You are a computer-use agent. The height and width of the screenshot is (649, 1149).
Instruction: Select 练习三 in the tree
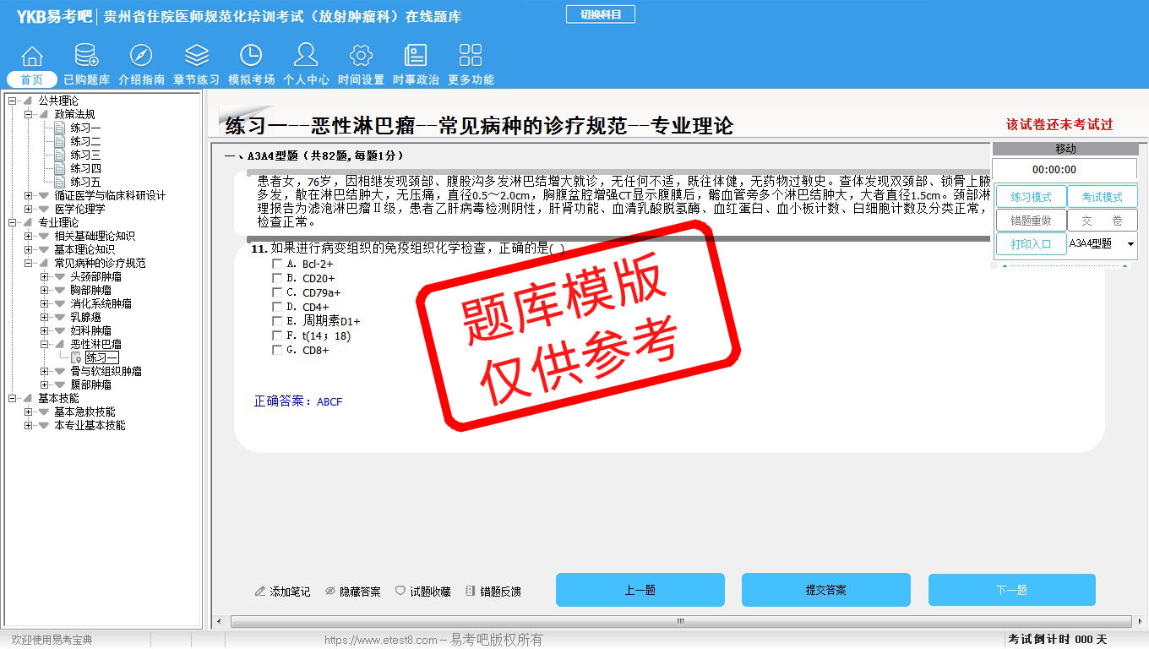85,155
